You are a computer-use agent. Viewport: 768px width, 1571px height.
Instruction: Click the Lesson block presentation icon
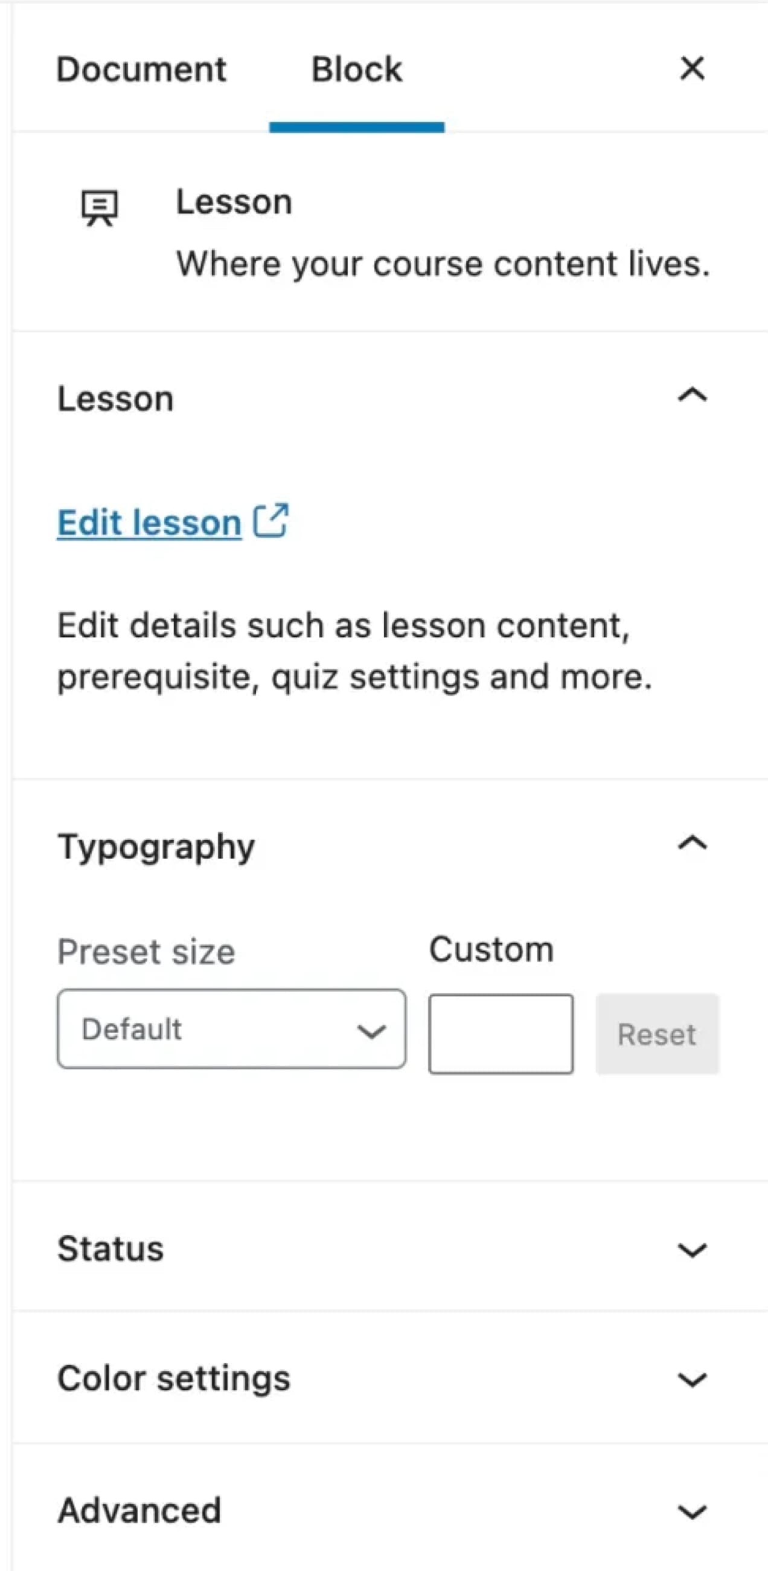pos(100,208)
